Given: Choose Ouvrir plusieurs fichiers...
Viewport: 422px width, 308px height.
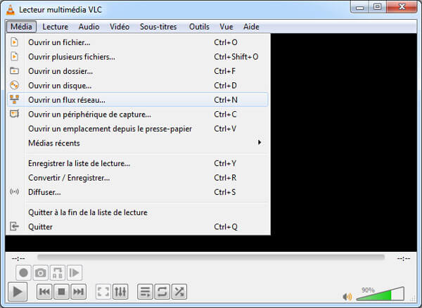Looking at the screenshot, I should (x=138, y=57).
